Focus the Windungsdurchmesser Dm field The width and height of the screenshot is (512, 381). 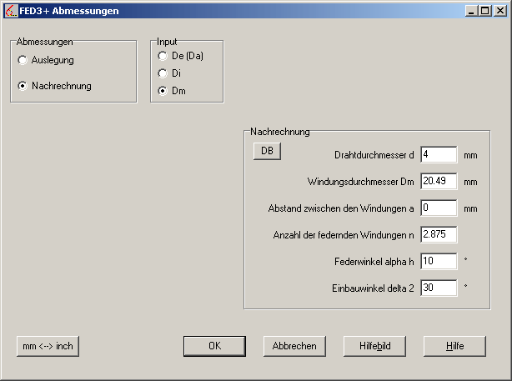tap(439, 181)
